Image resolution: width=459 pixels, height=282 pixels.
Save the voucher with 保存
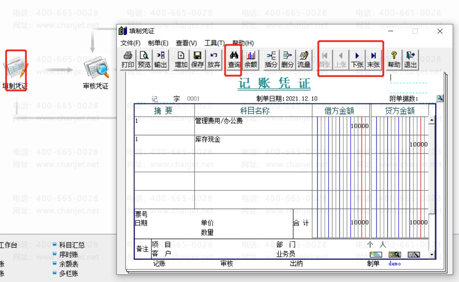(197, 60)
